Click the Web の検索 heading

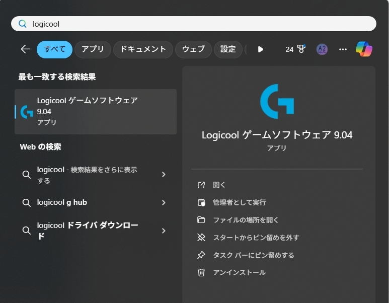click(x=40, y=147)
